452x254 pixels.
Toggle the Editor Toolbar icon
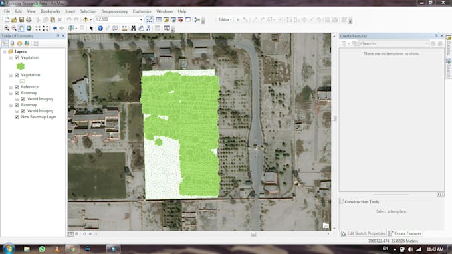tap(150, 19)
